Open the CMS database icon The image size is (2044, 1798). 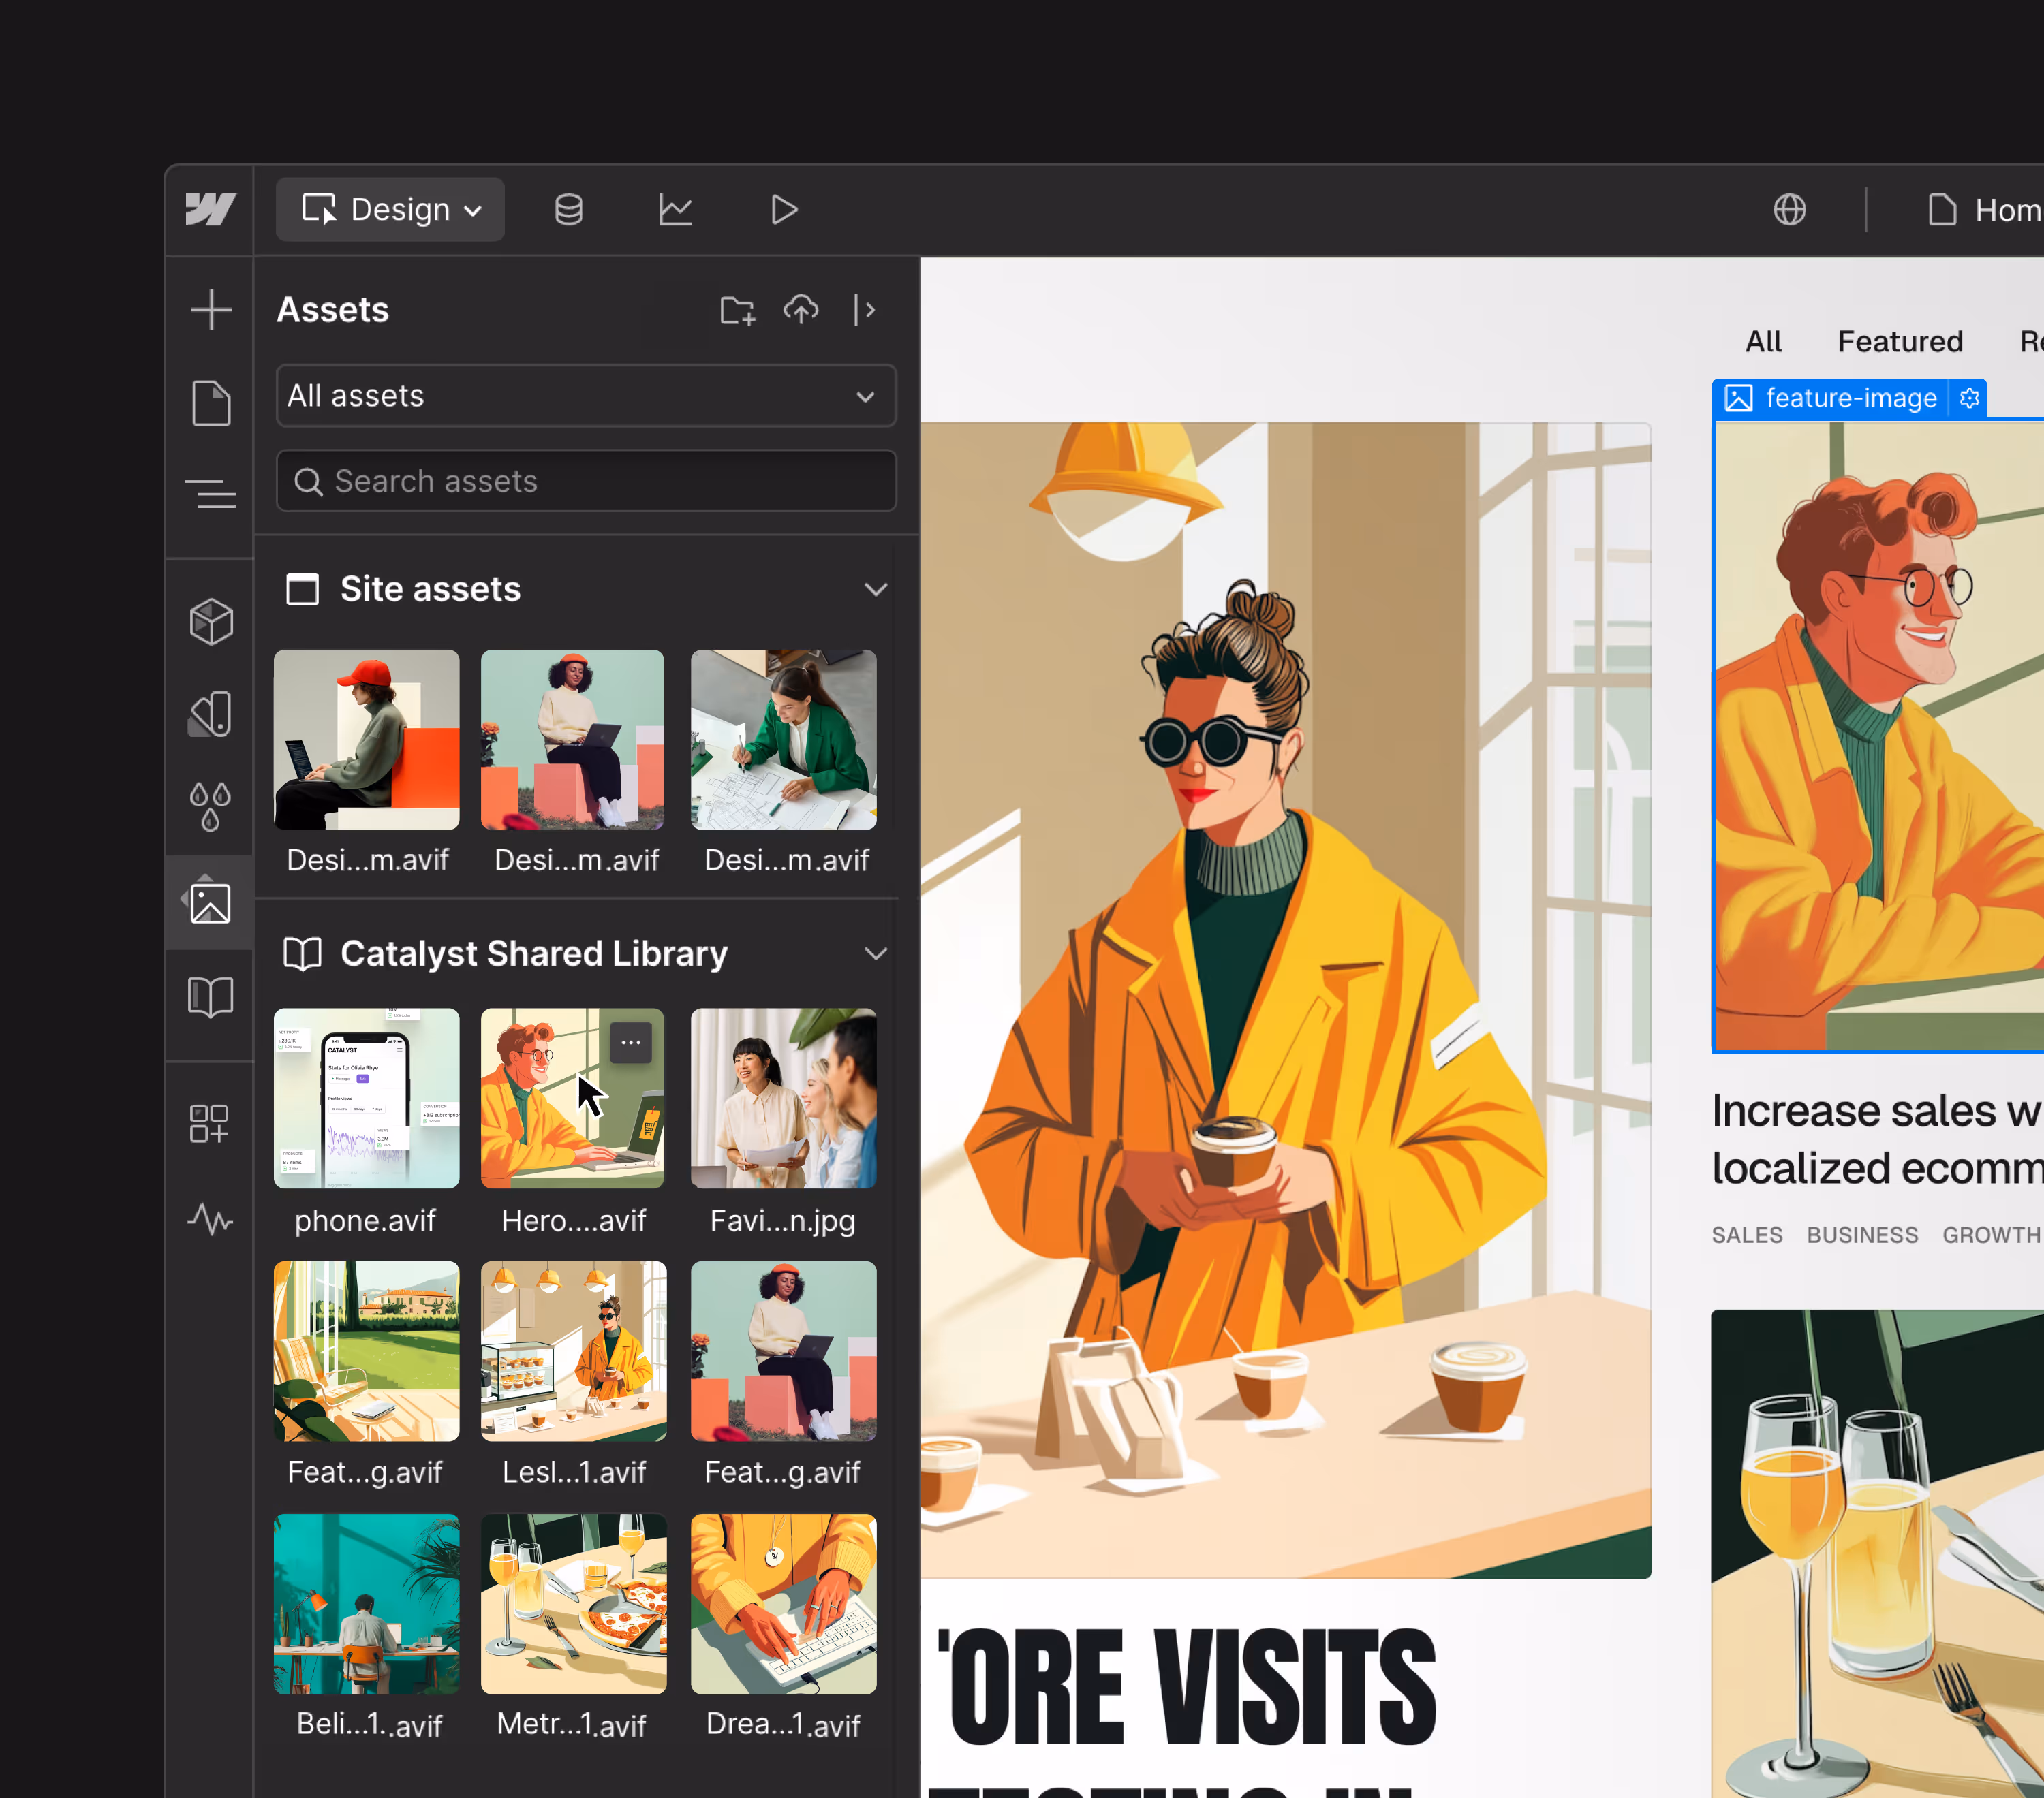[x=569, y=210]
